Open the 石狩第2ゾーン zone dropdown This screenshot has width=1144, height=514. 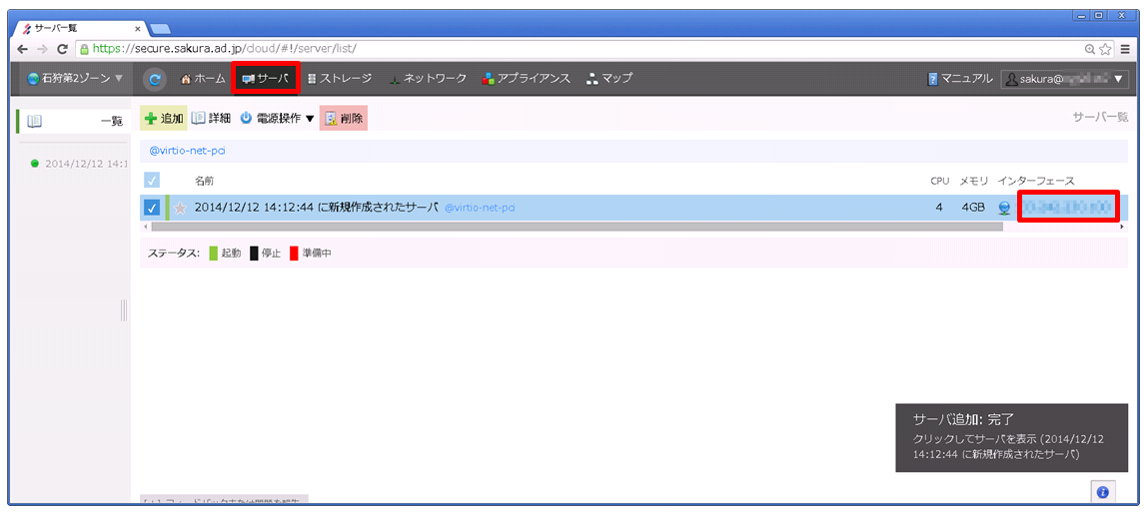(76, 79)
